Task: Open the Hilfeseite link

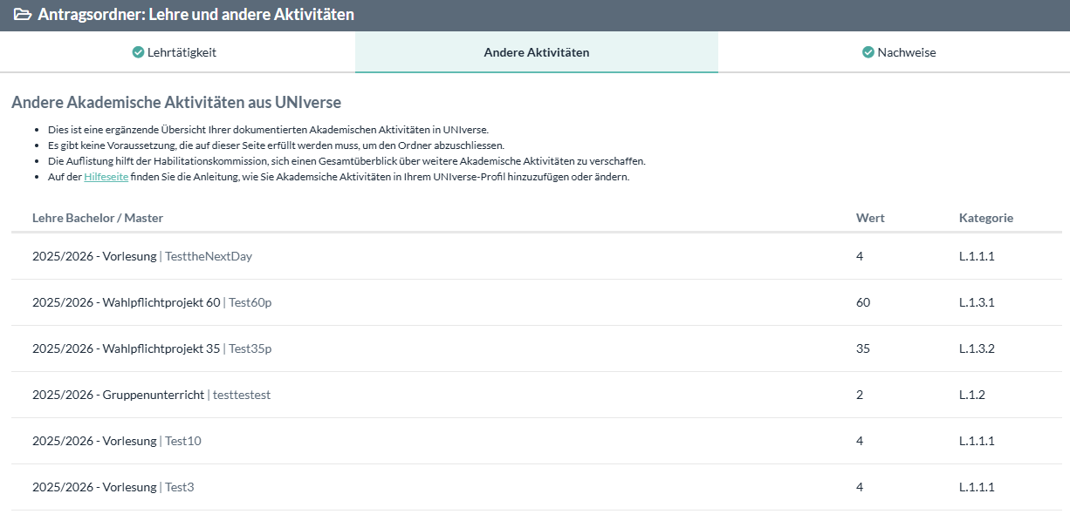Action: (x=106, y=177)
